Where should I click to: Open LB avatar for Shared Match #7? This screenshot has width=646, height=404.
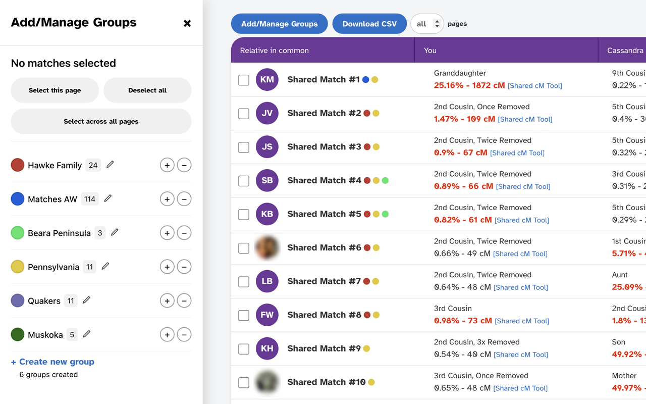[x=267, y=281]
